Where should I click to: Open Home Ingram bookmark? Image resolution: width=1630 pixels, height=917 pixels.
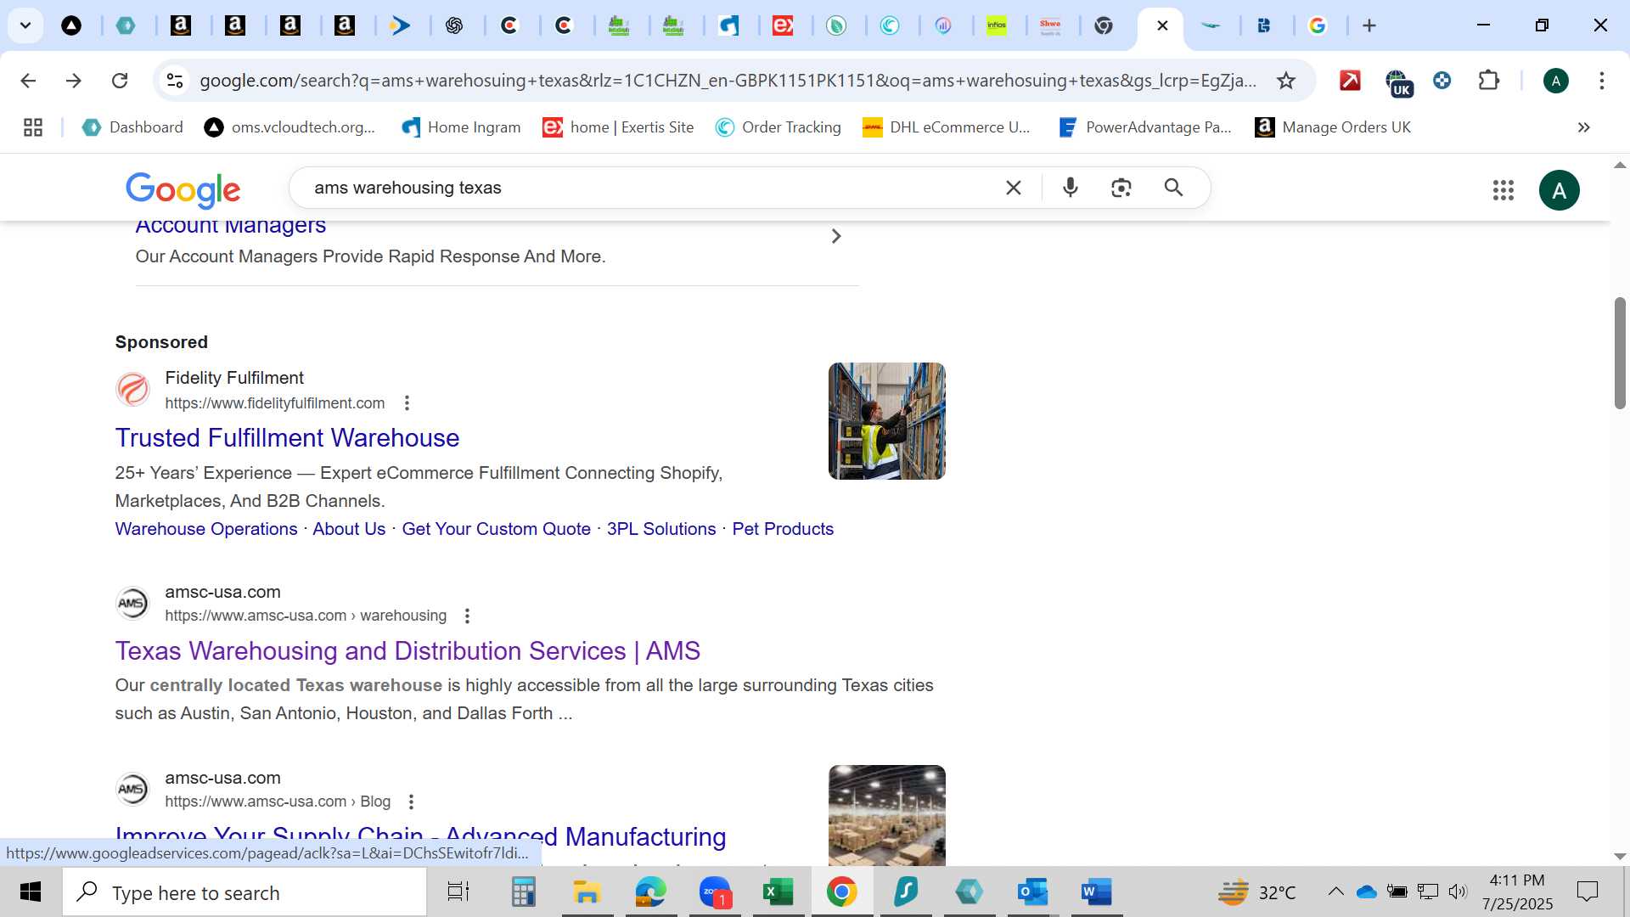pos(461,127)
